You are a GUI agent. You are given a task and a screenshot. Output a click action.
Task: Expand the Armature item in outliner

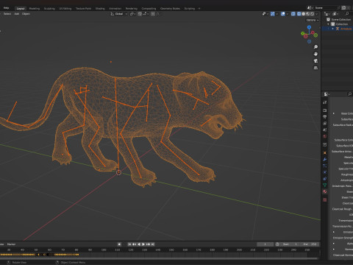(x=333, y=29)
